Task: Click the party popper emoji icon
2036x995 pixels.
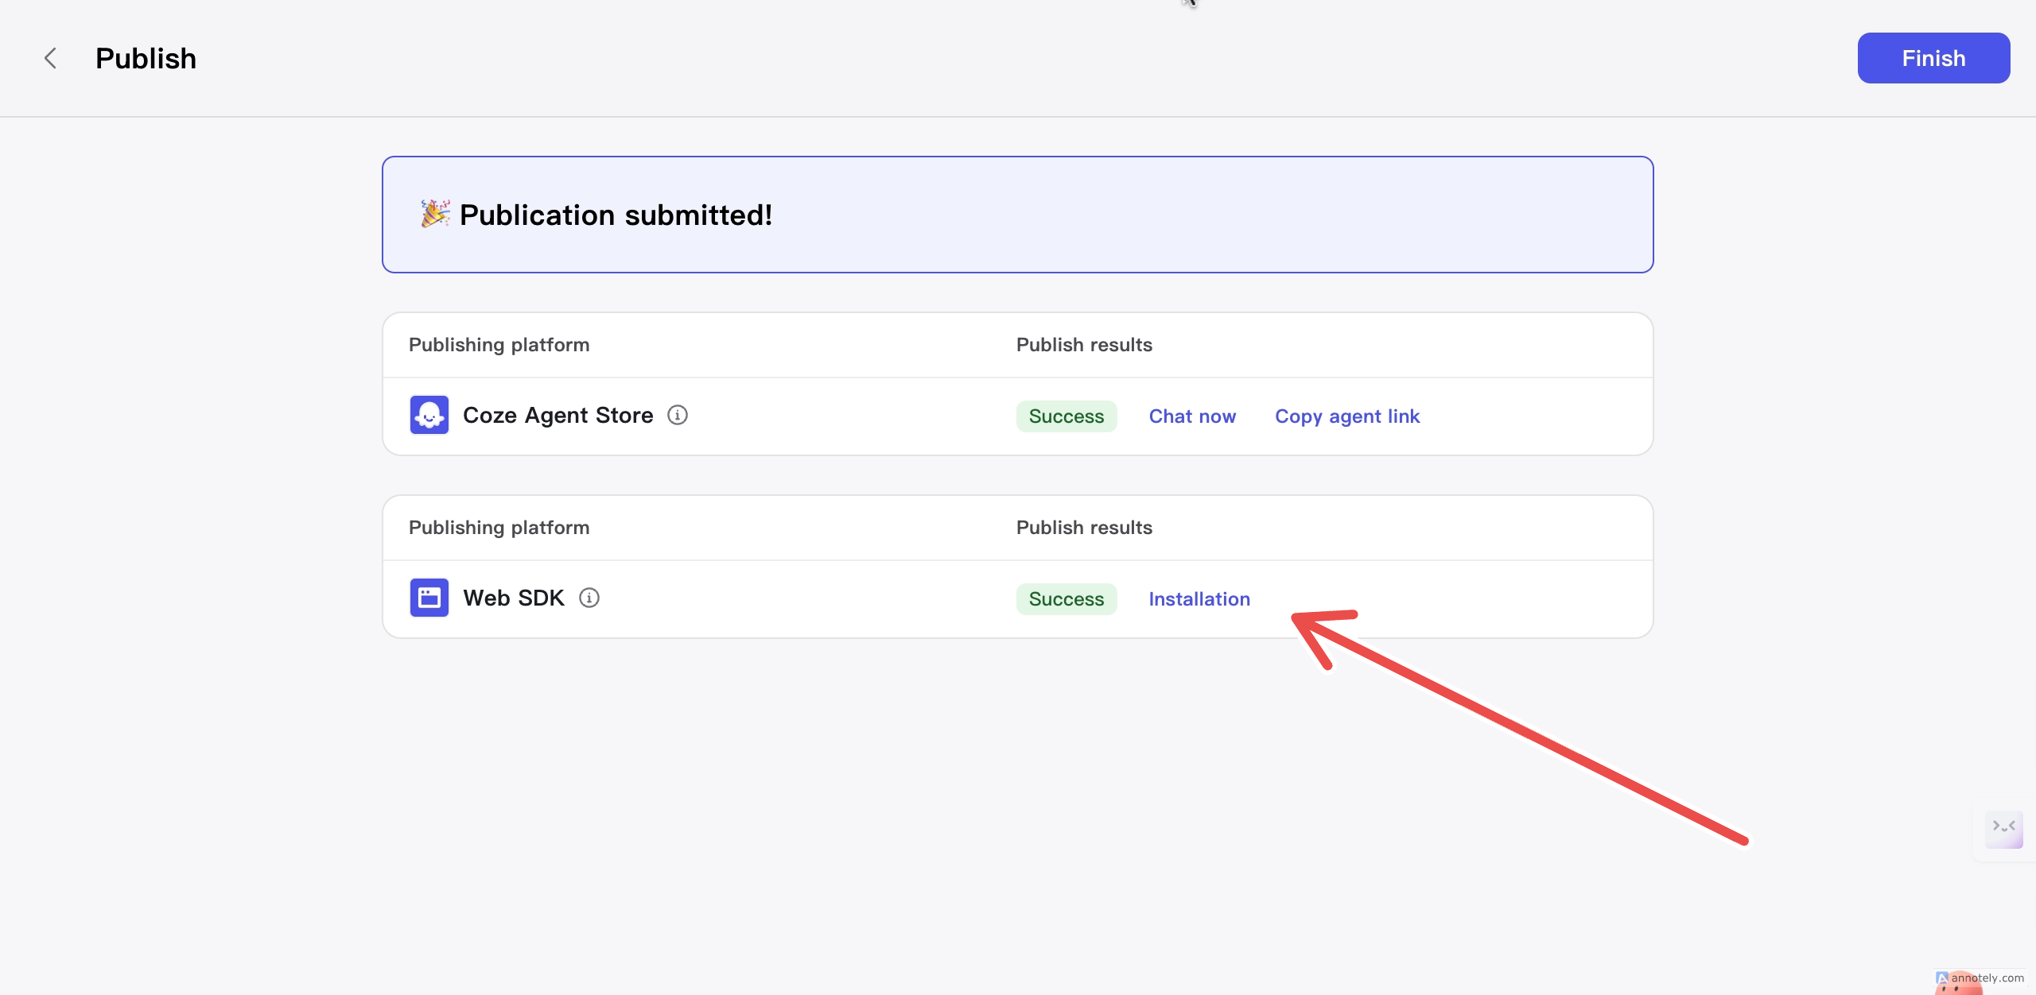Action: point(435,214)
